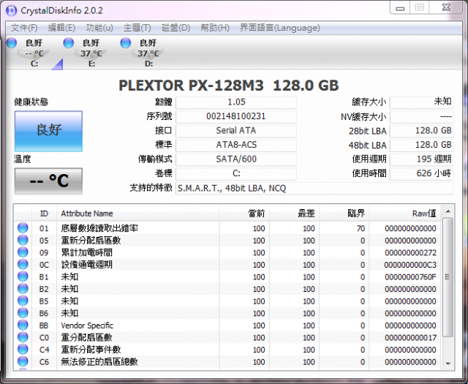Click raw value 0000000000C3
The image size is (468, 384).
pyautogui.click(x=410, y=265)
